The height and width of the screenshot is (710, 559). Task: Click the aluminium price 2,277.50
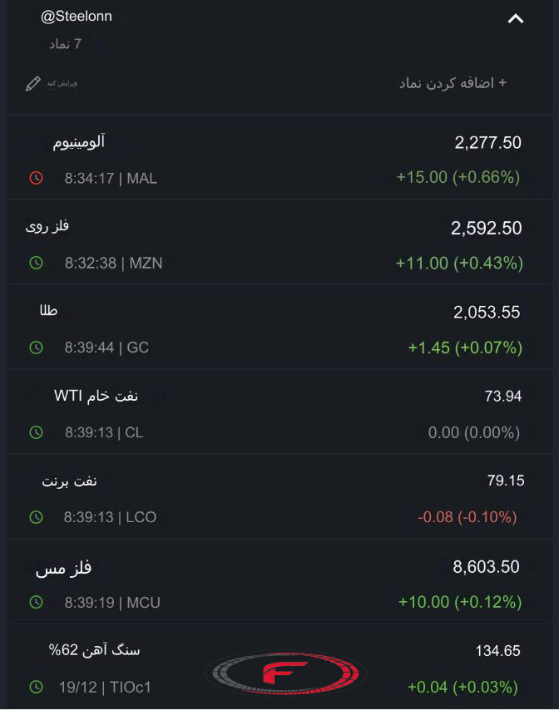point(488,143)
